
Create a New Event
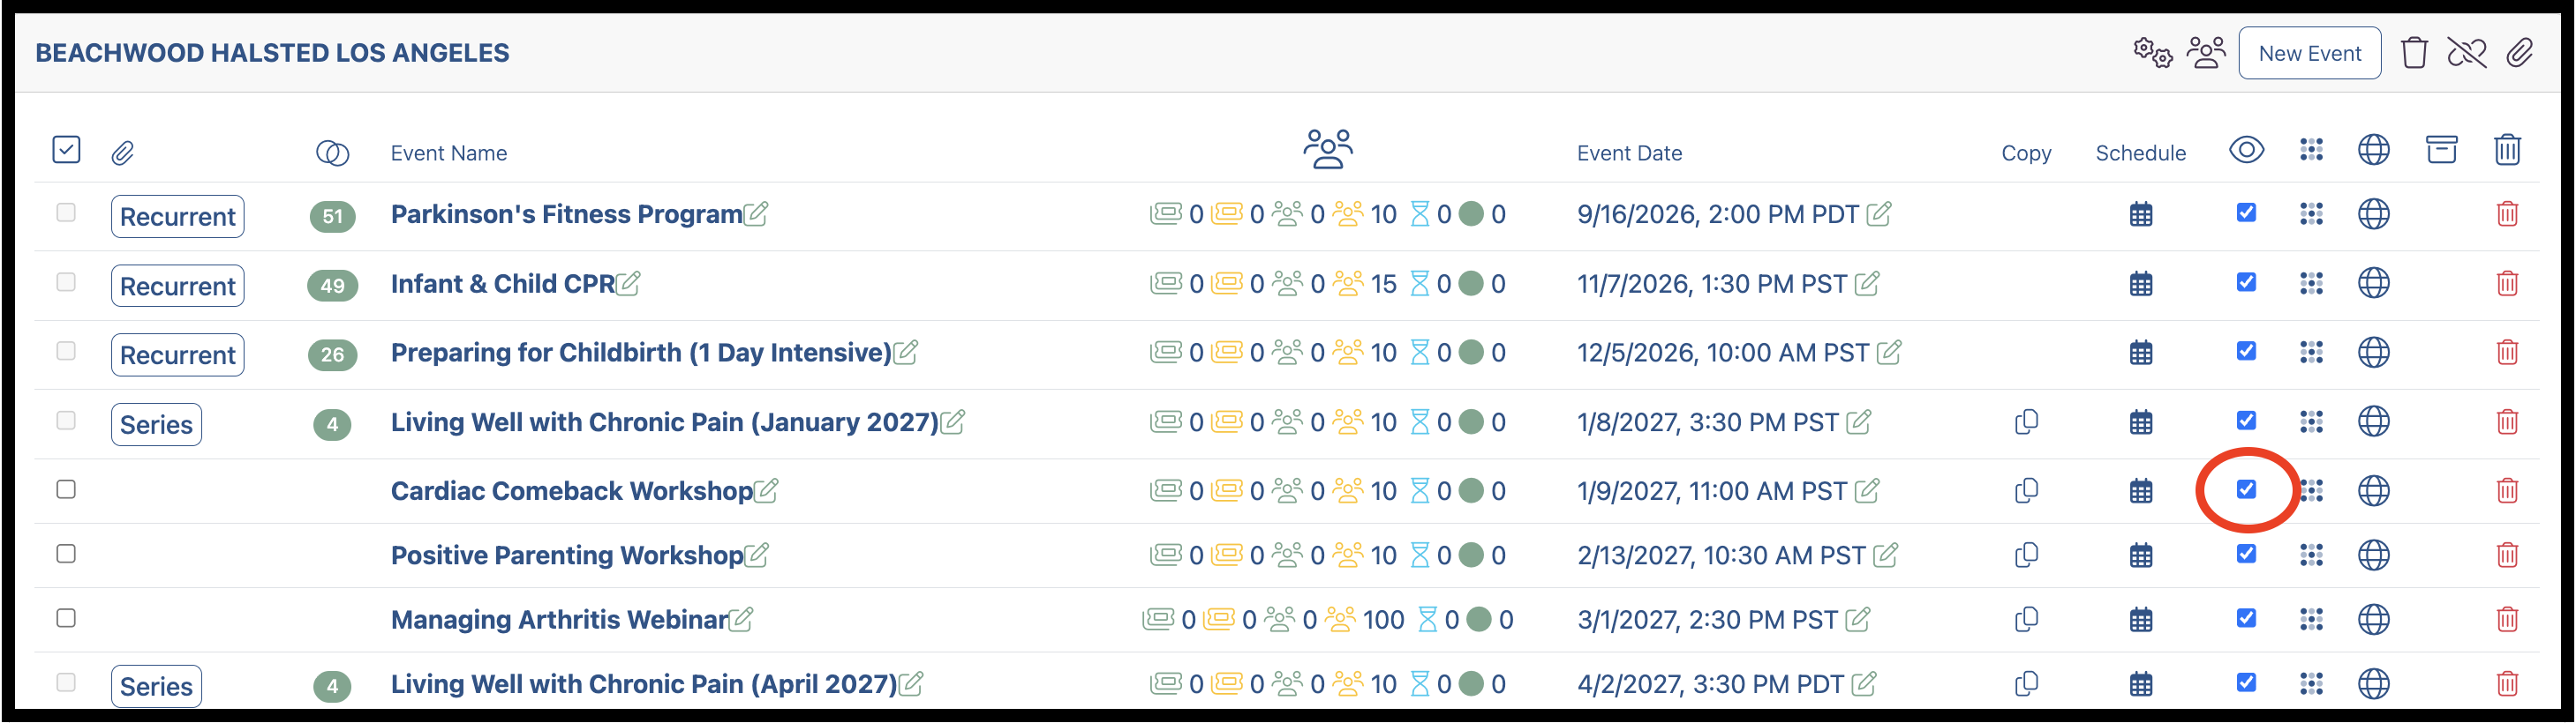(2309, 53)
